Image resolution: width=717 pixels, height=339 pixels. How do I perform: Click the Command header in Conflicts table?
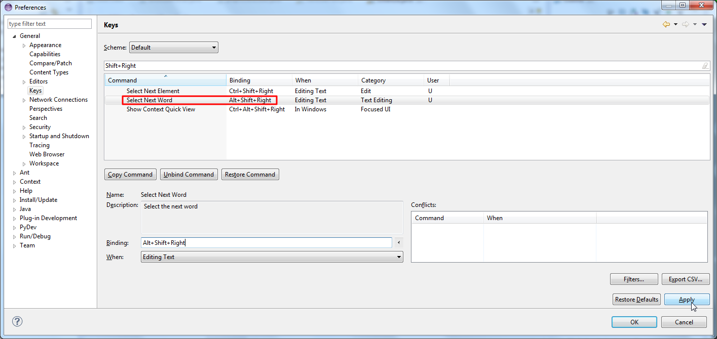click(447, 218)
